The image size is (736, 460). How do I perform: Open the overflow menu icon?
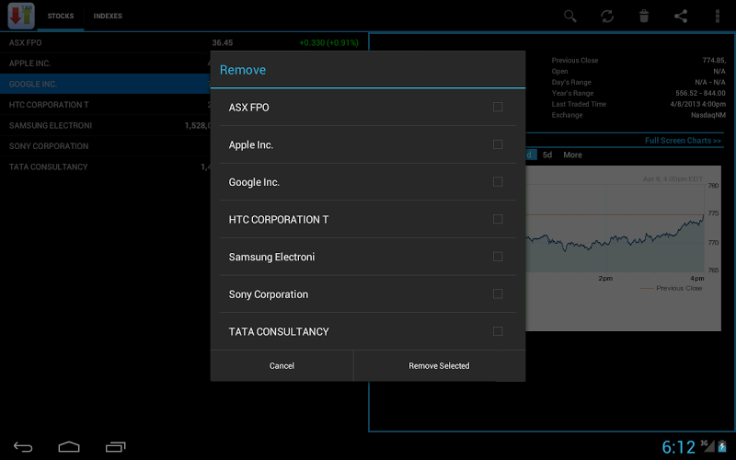tap(718, 16)
